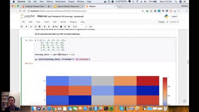Open Trash in the Dock

[165, 109]
